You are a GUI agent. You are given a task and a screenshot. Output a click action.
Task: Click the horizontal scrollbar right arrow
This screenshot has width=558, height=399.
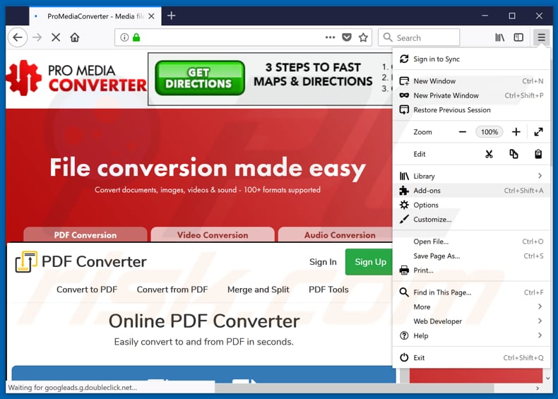(538, 388)
